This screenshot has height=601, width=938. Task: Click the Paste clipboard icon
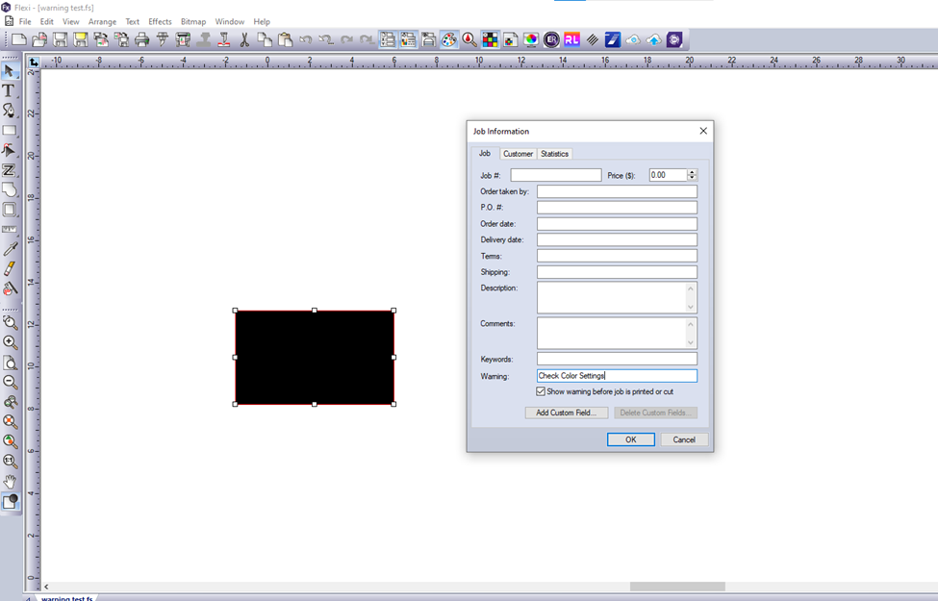286,40
